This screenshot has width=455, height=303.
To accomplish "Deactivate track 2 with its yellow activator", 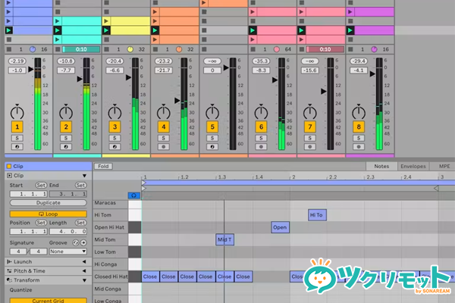I will click(x=66, y=127).
